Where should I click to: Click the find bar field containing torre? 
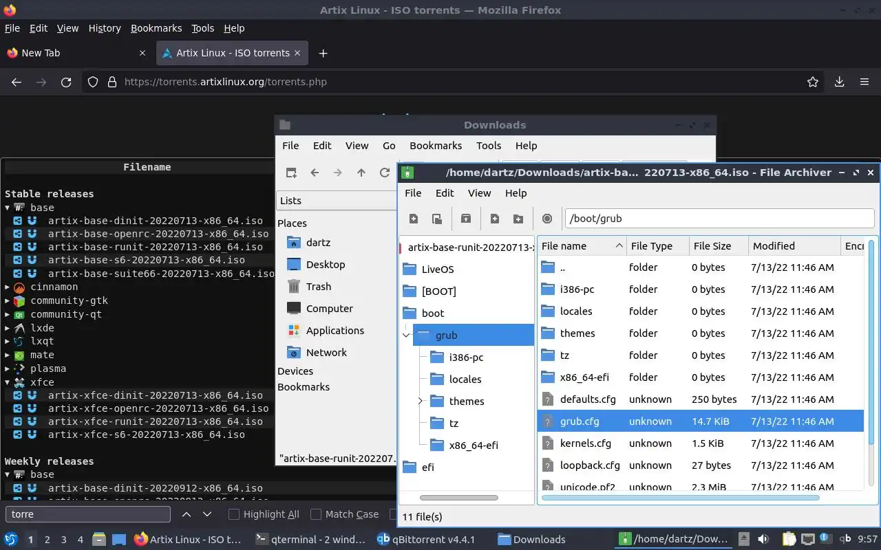pyautogui.click(x=88, y=514)
